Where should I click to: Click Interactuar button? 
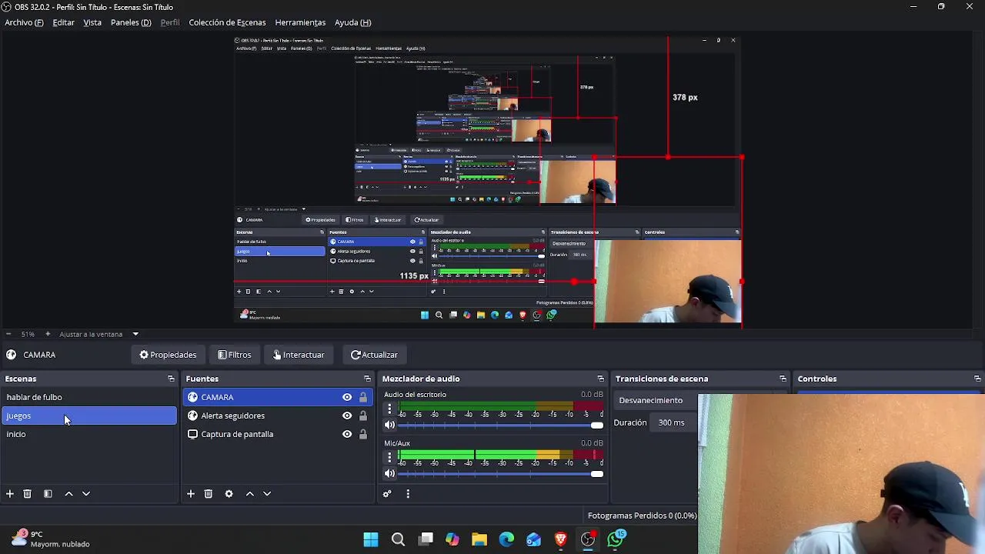point(299,355)
